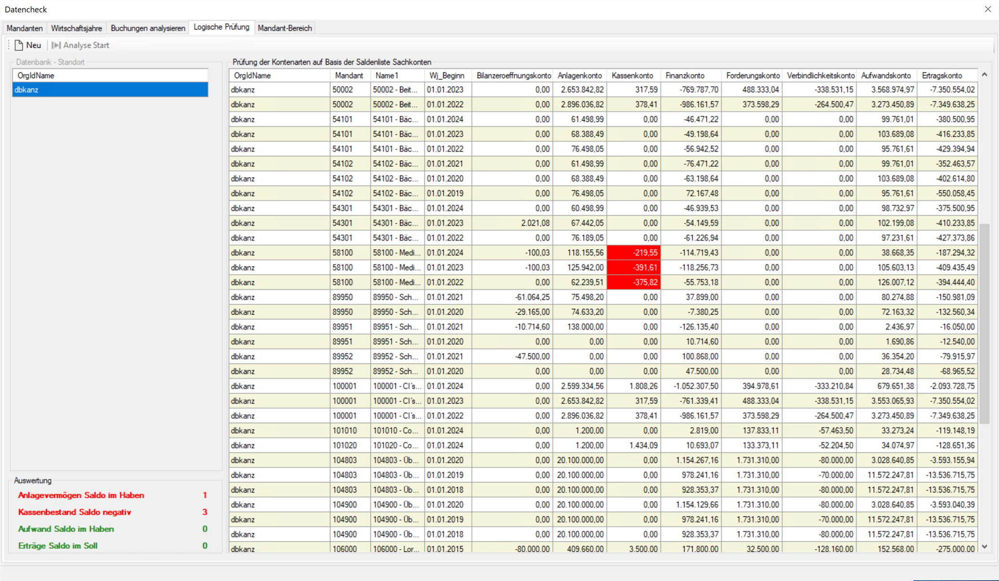The width and height of the screenshot is (999, 581).
Task: Click the Verbindlichkeitskonto column header
Action: [x=820, y=76]
